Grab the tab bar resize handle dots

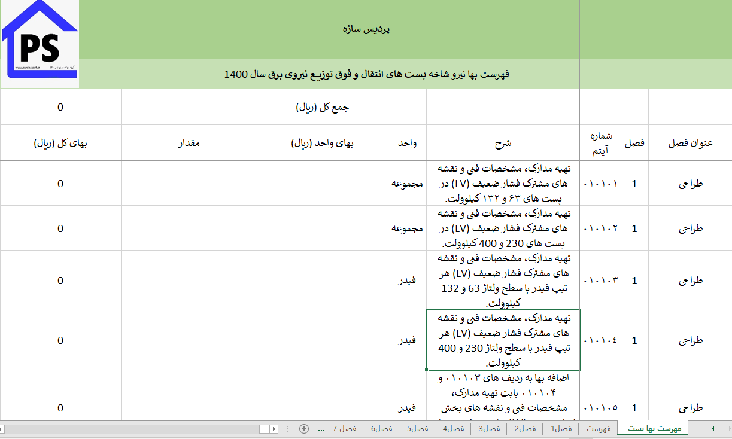[288, 429]
